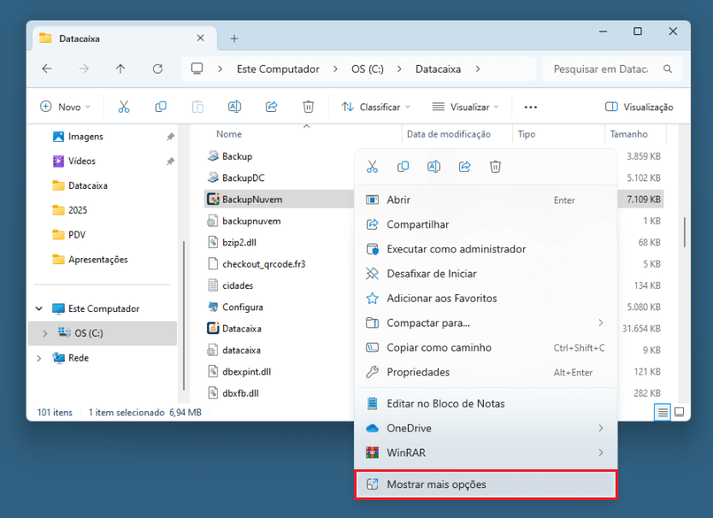Click the refresh button in navigation bar
The width and height of the screenshot is (713, 518).
(157, 69)
